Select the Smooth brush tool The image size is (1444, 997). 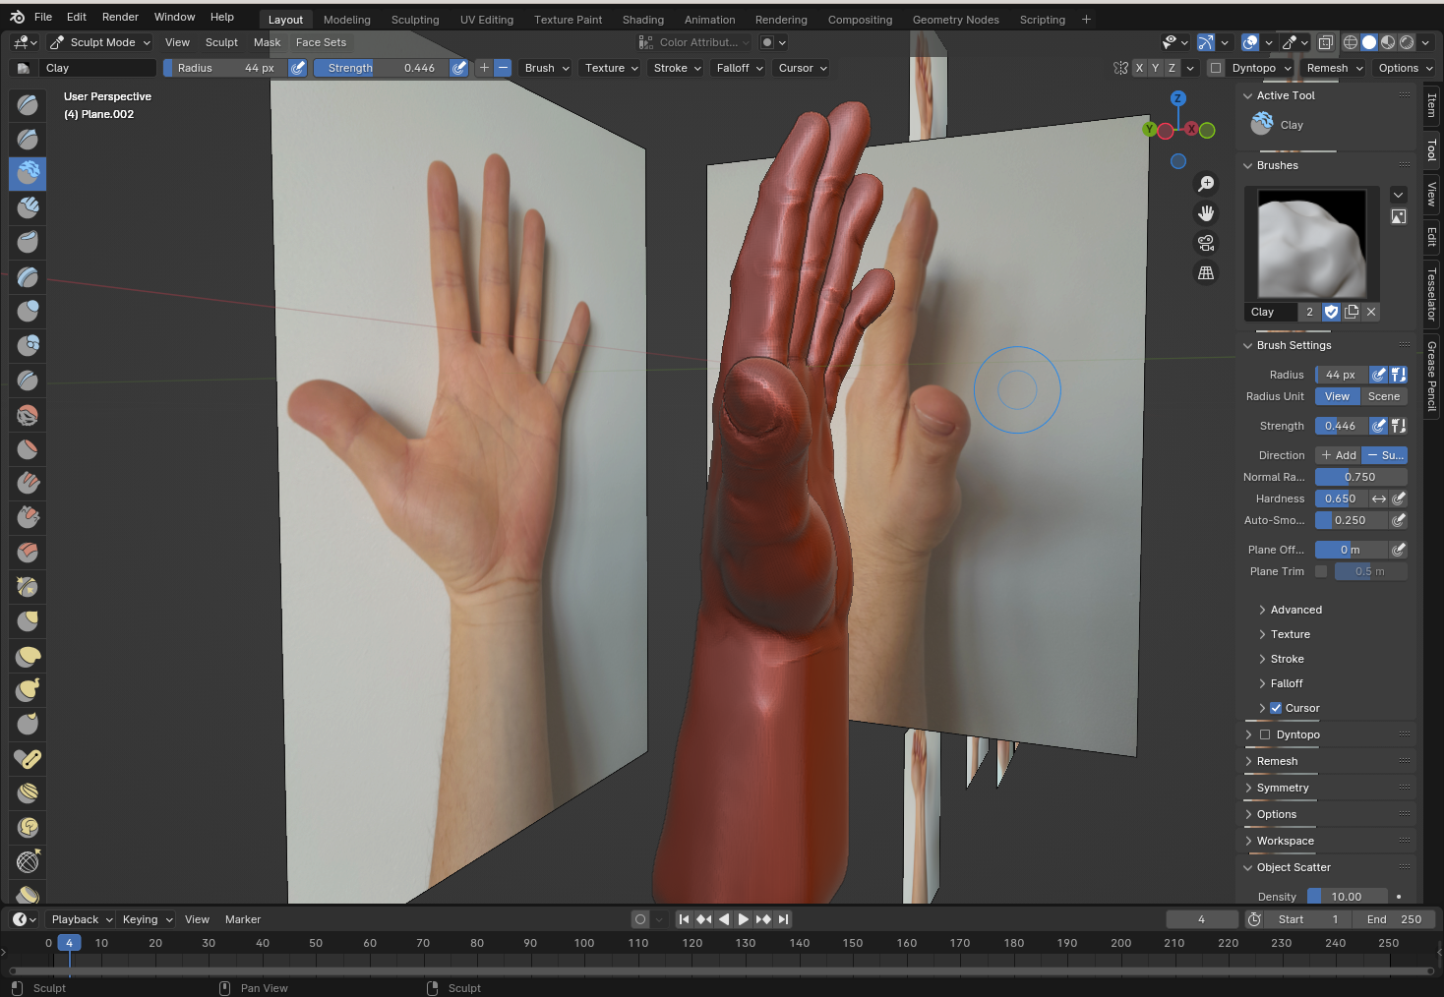coord(28,415)
